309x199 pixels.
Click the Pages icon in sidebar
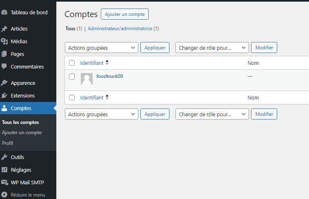[4, 54]
